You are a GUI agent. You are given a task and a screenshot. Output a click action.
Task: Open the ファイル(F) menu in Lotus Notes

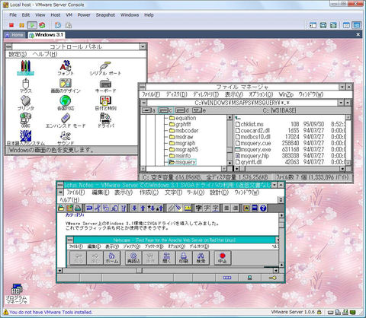tap(75, 192)
